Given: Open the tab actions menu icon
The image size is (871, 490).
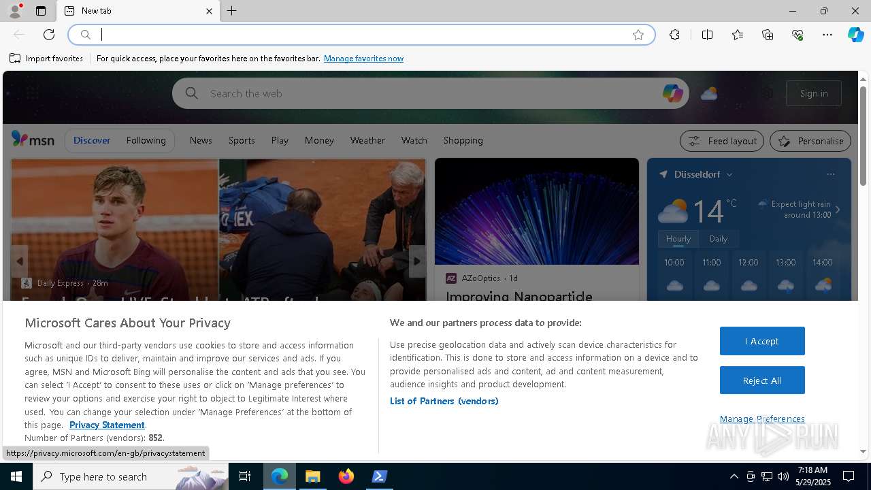Looking at the screenshot, I should (x=41, y=11).
